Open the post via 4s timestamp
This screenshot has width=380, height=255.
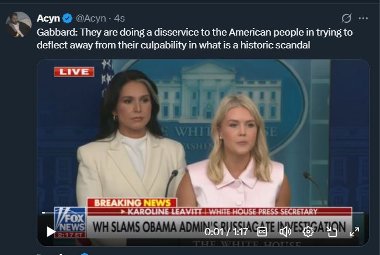click(x=119, y=19)
